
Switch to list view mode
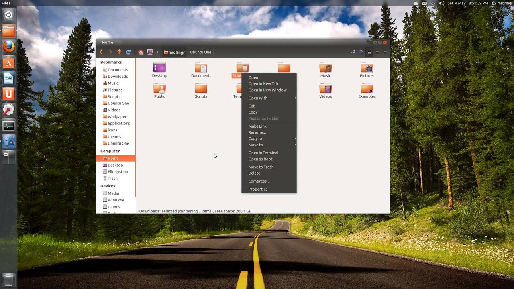[377, 52]
